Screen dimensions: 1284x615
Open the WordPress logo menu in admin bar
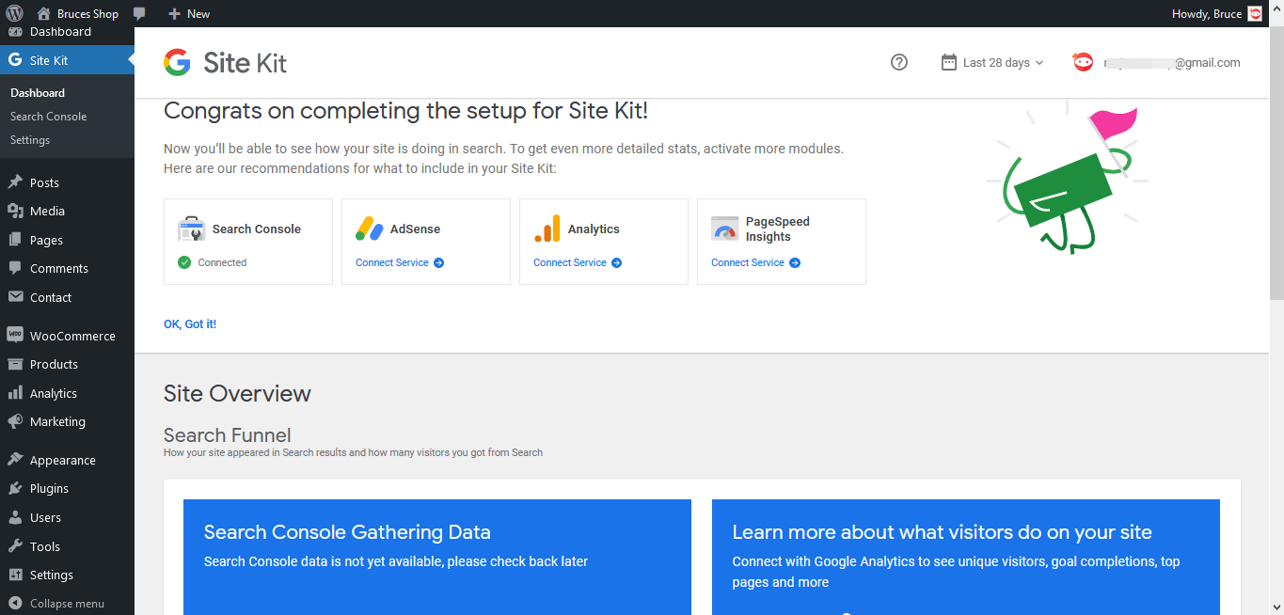point(14,13)
